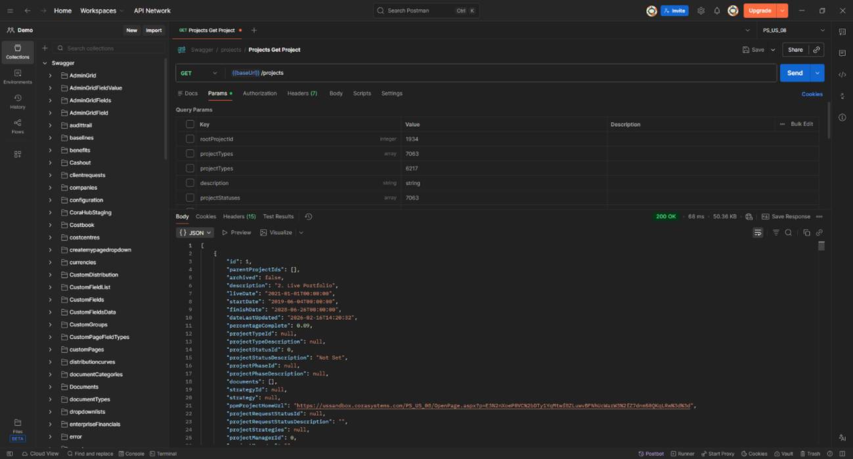This screenshot has height=459, width=853.
Task: Open the documentation icon in right sidebar
Action: click(x=842, y=32)
